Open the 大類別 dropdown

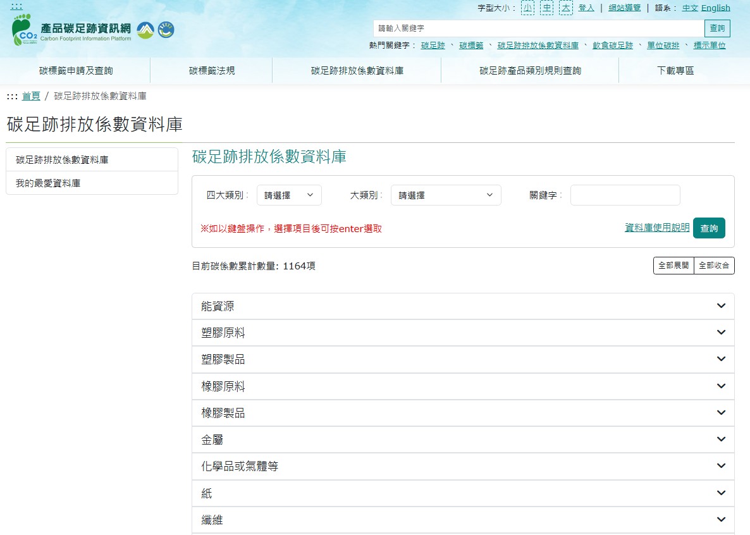pyautogui.click(x=446, y=195)
